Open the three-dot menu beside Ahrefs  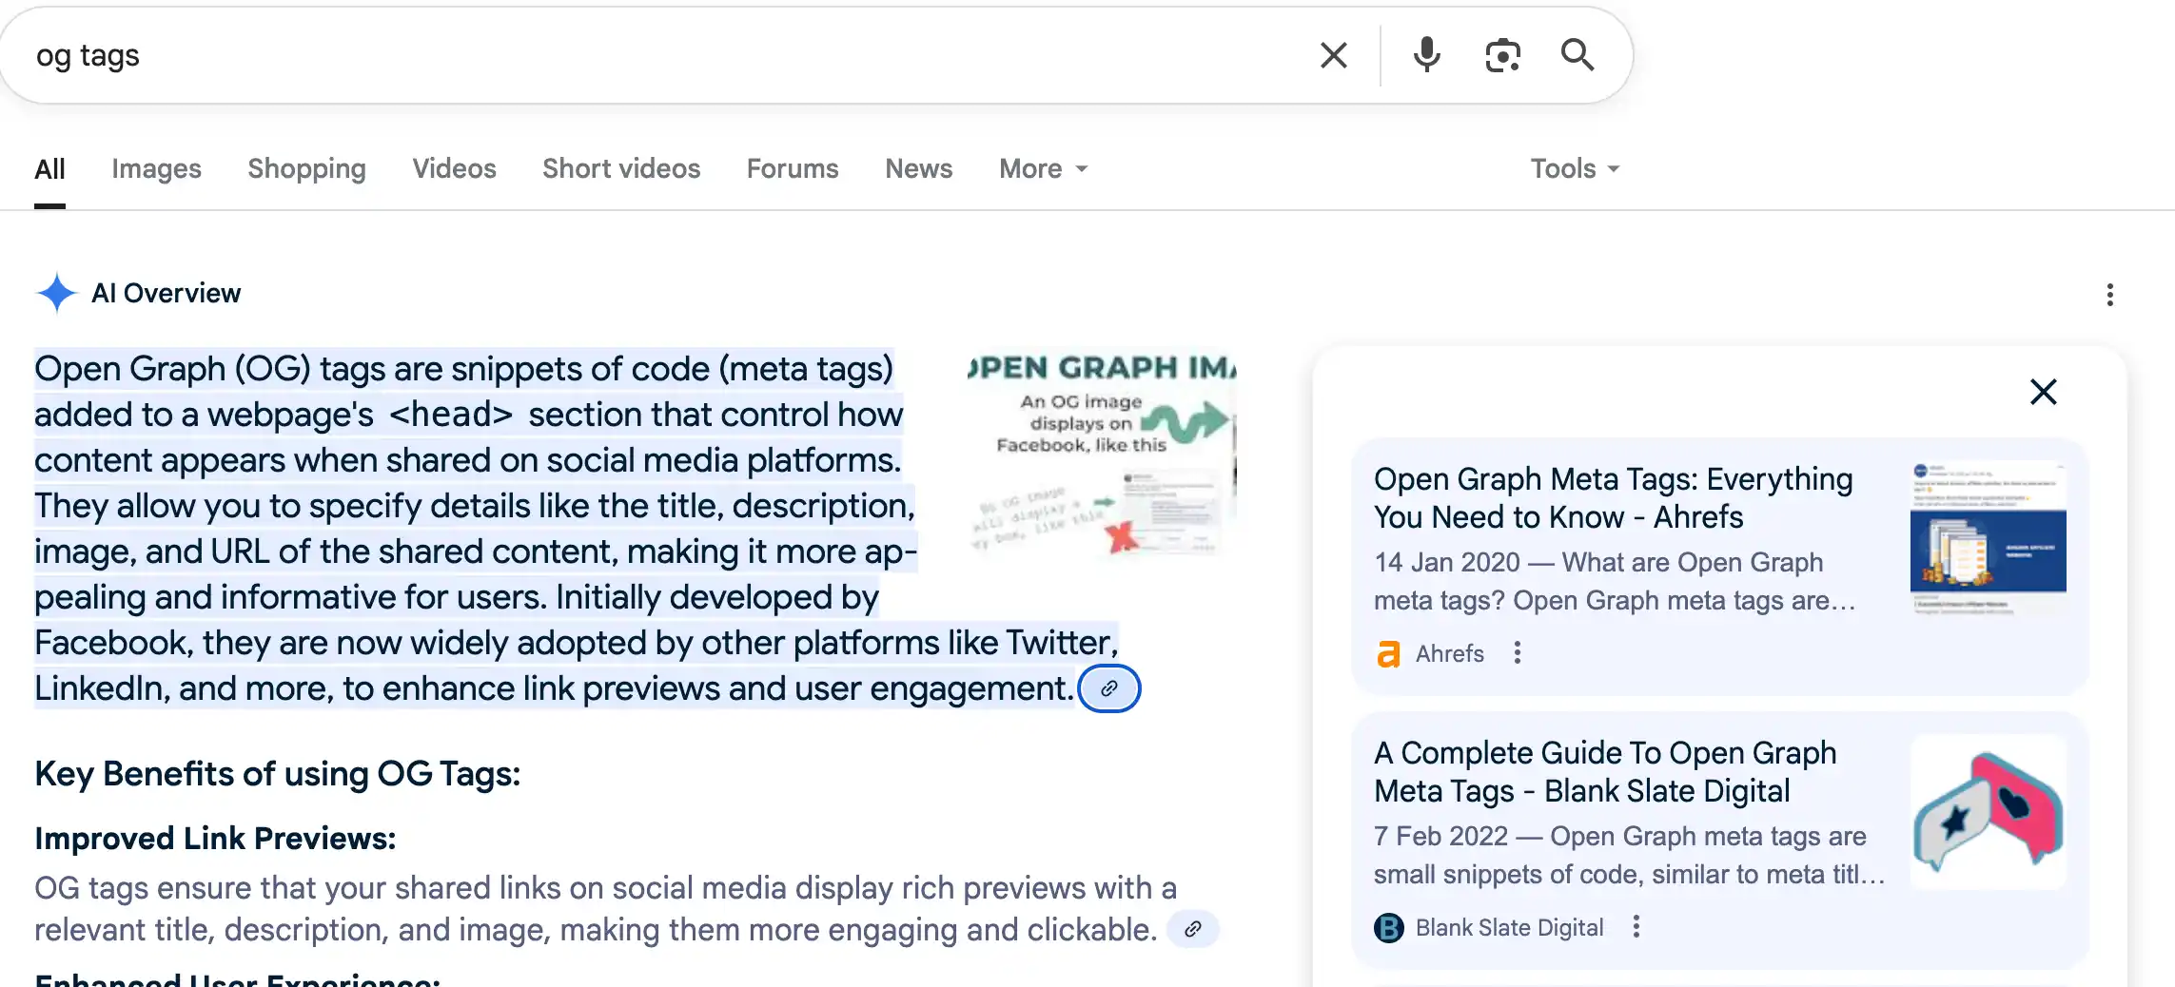[x=1518, y=653]
